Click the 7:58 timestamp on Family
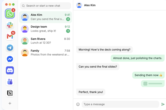 67,51
